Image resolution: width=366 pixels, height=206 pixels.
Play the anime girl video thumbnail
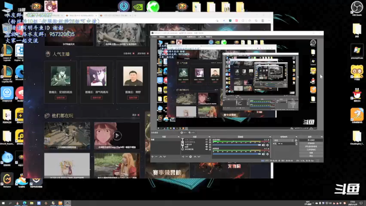pyautogui.click(x=117, y=136)
